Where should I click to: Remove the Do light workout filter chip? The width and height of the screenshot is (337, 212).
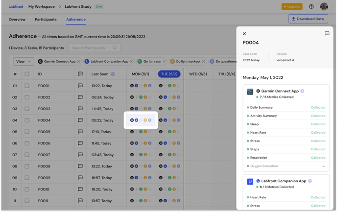point(203,61)
